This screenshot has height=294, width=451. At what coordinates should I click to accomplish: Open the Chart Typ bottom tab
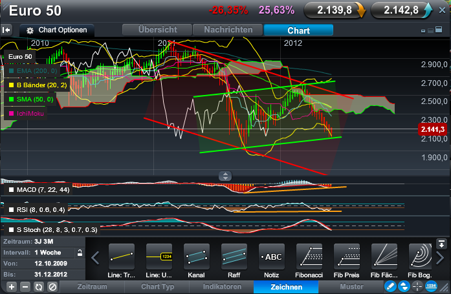click(x=157, y=287)
